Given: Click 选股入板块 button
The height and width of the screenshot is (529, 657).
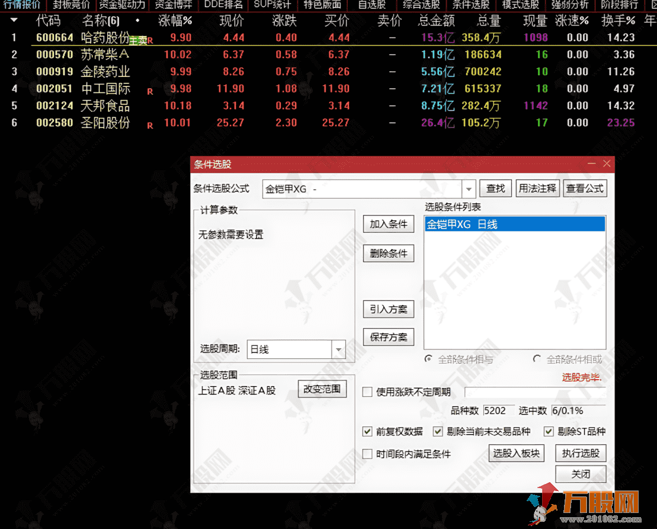Looking at the screenshot, I should pyautogui.click(x=517, y=453).
